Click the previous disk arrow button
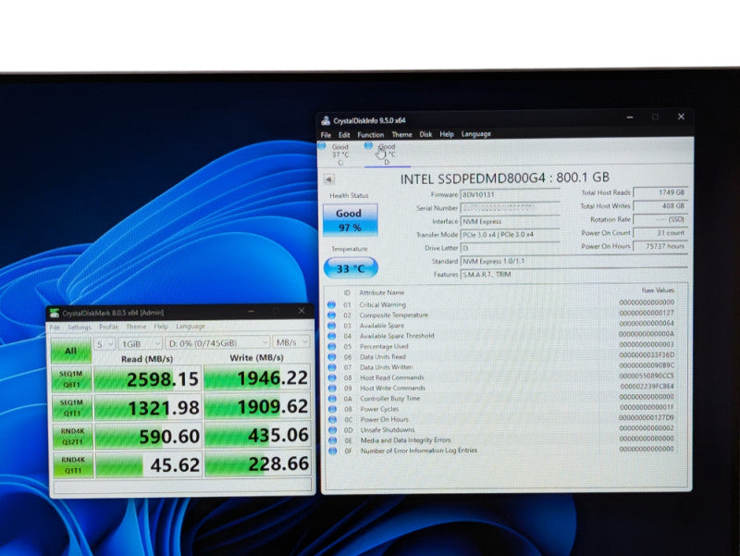The image size is (740, 556). point(329,179)
